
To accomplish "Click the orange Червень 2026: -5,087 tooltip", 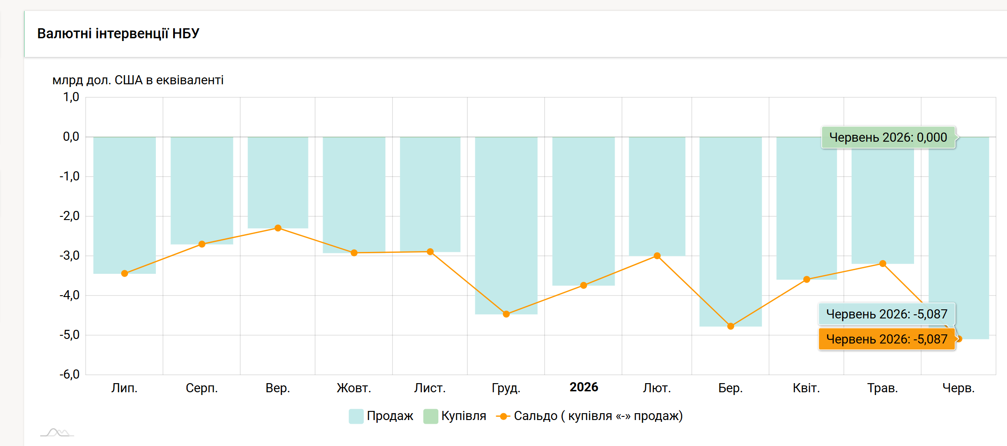I will pos(887,339).
